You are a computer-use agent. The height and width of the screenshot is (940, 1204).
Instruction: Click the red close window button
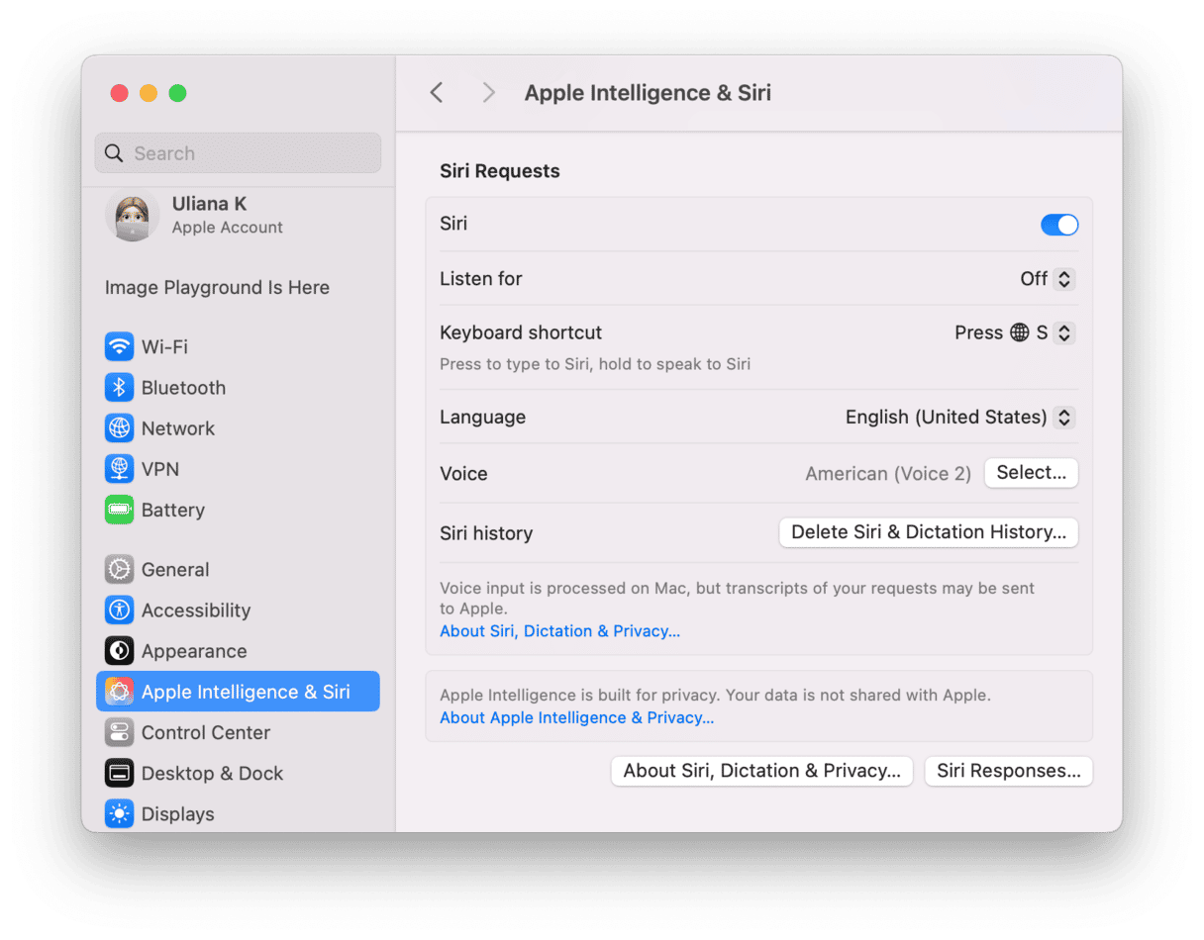point(120,93)
